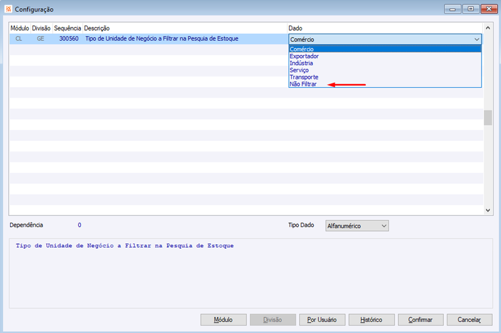Cancel the dialog with Cancelar
The width and height of the screenshot is (501, 333).
(x=469, y=320)
